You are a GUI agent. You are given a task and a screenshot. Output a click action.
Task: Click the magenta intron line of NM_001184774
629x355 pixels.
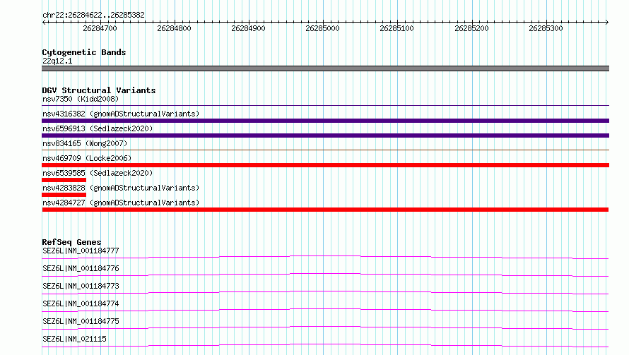325,310
